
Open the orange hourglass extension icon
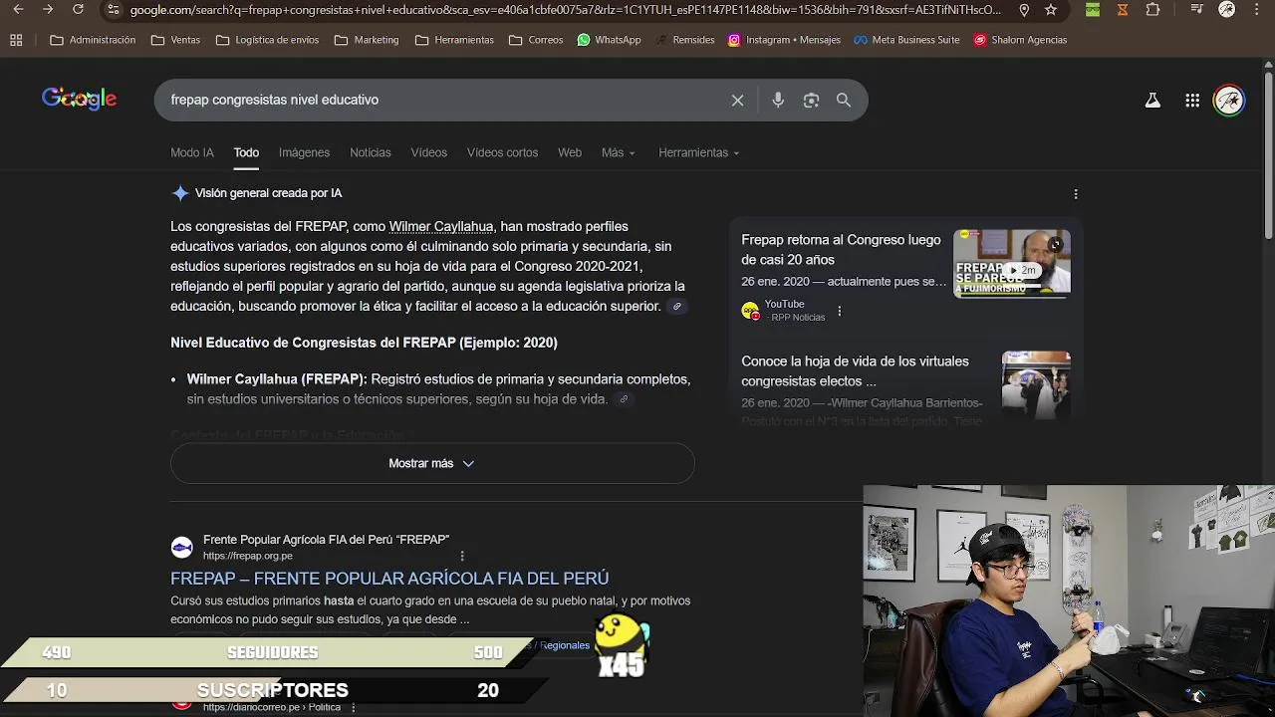[1123, 10]
